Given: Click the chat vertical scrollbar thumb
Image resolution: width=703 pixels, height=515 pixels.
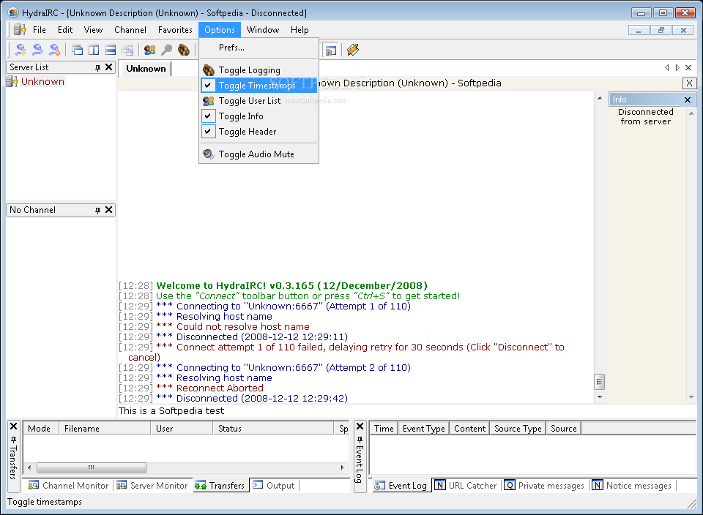Looking at the screenshot, I should [x=600, y=382].
